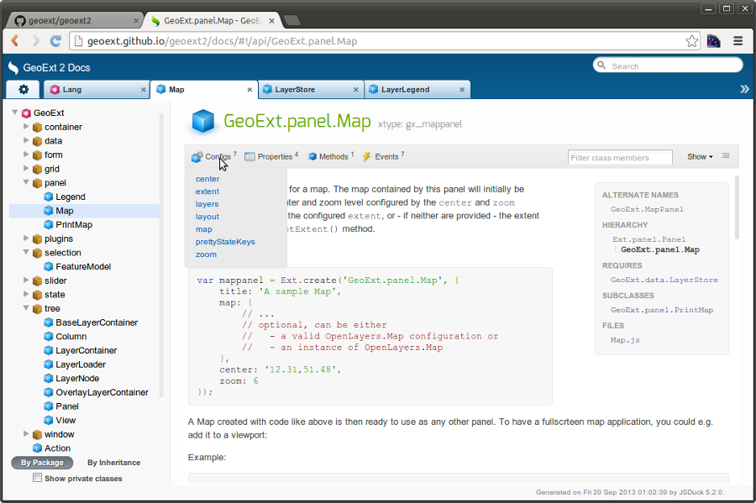Close the Lang docs tab
Screen dimensions: 756x503
[143, 90]
